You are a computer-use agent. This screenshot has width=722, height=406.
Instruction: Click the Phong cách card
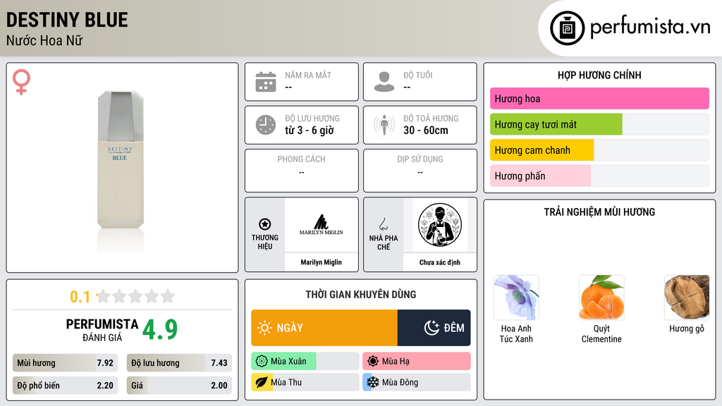[302, 171]
